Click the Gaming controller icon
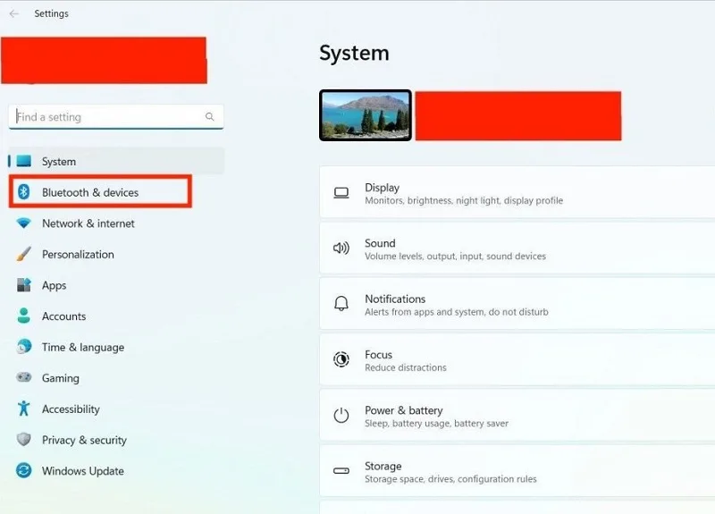 24,377
